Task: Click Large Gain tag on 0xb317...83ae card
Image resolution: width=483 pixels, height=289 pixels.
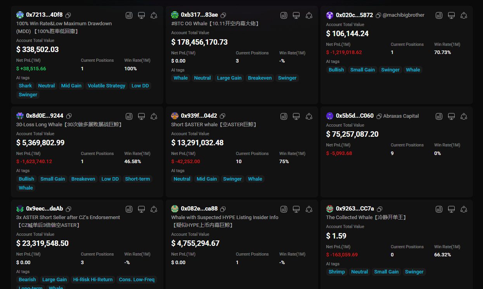Action: 229,78
